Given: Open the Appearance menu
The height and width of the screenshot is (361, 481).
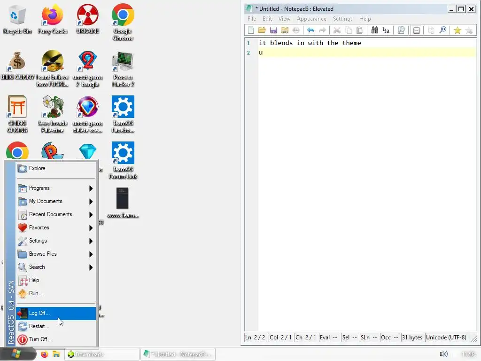Looking at the screenshot, I should pyautogui.click(x=311, y=19).
